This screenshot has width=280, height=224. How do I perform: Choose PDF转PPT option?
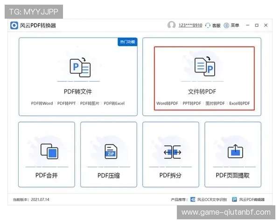pyautogui.click(x=66, y=104)
